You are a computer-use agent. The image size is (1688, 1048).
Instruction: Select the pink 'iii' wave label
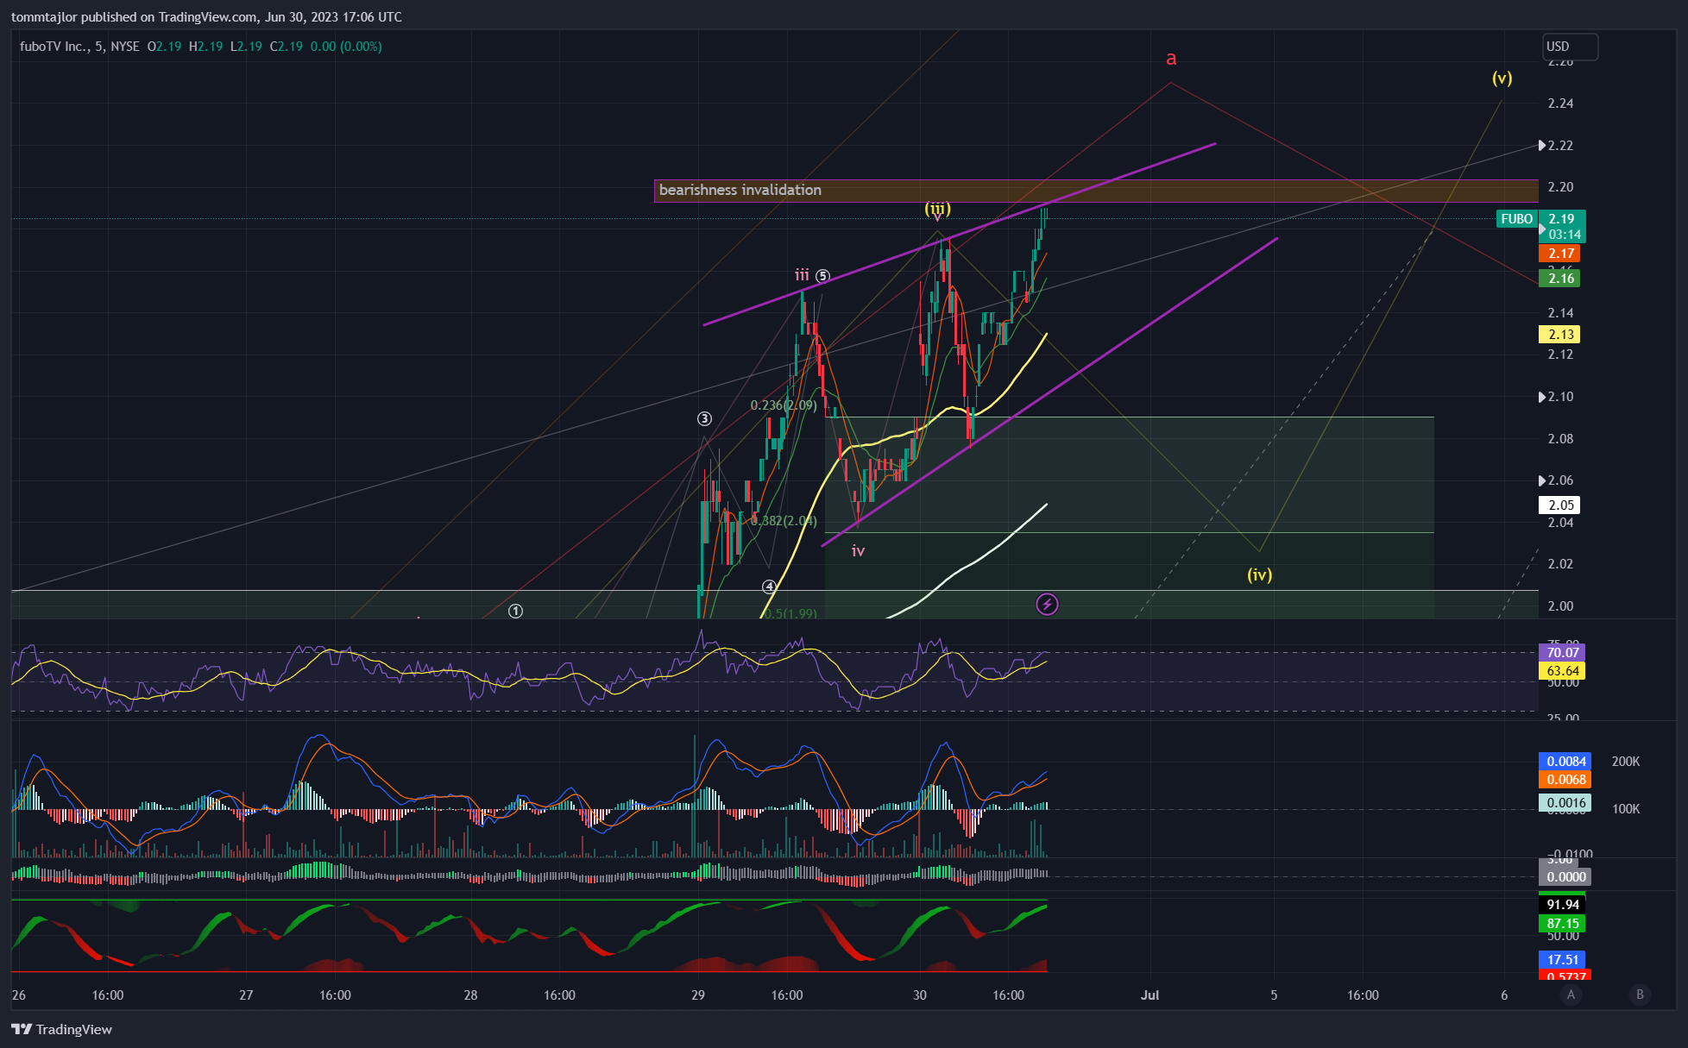(802, 275)
